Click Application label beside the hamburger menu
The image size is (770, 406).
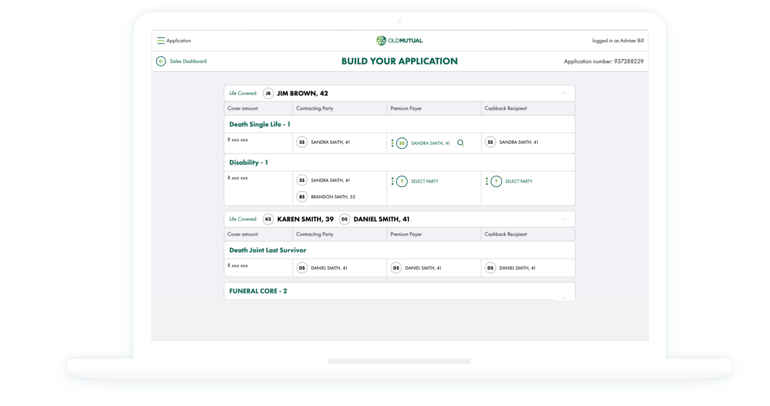(x=179, y=41)
